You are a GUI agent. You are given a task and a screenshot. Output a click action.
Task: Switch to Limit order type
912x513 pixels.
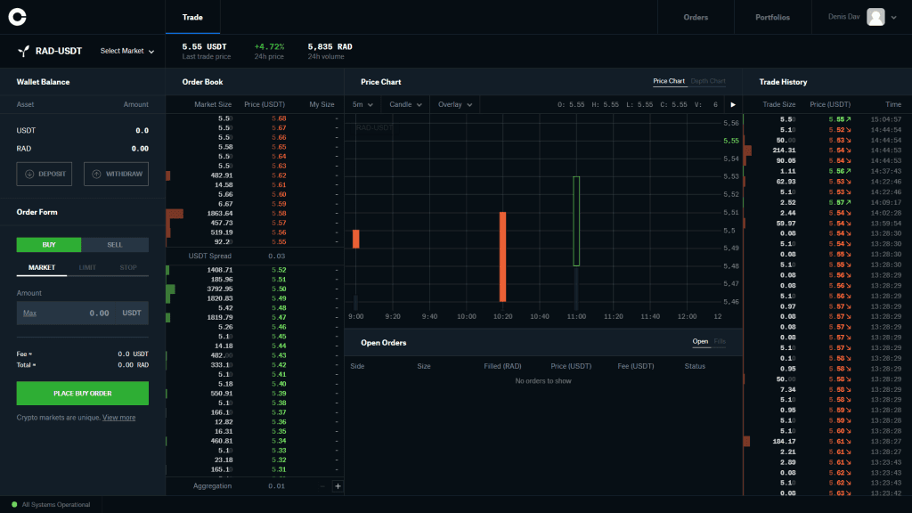click(x=87, y=267)
